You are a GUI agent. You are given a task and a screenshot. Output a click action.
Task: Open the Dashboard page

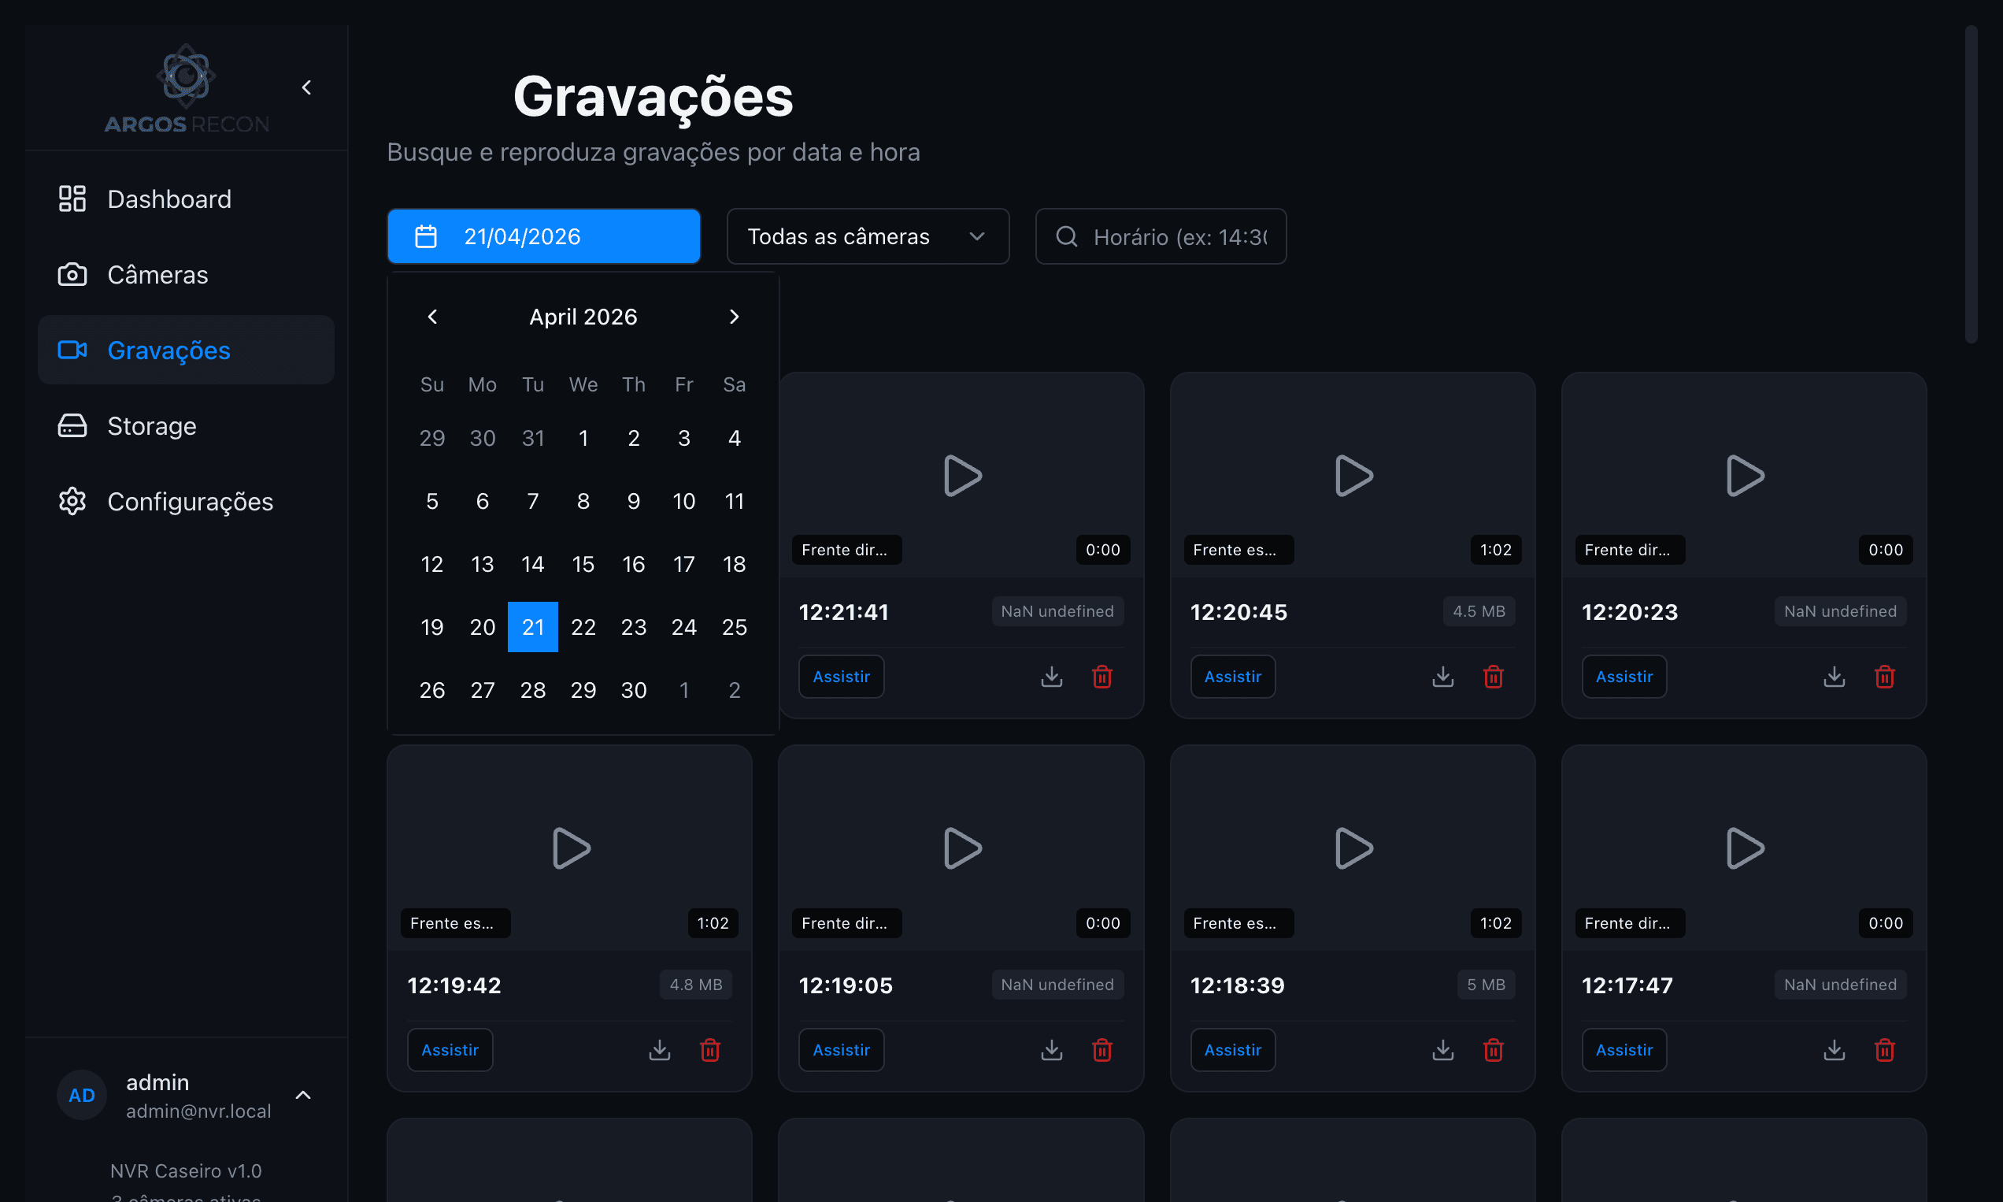tap(187, 199)
